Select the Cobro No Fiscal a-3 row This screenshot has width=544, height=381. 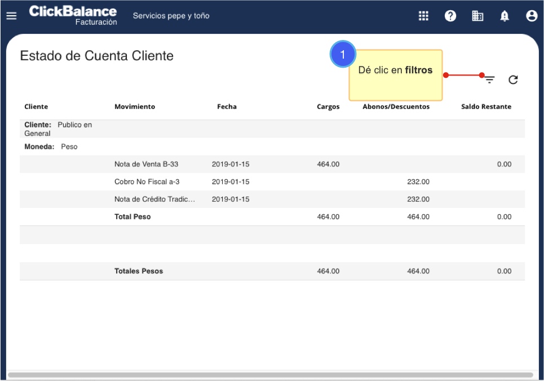[x=147, y=182]
